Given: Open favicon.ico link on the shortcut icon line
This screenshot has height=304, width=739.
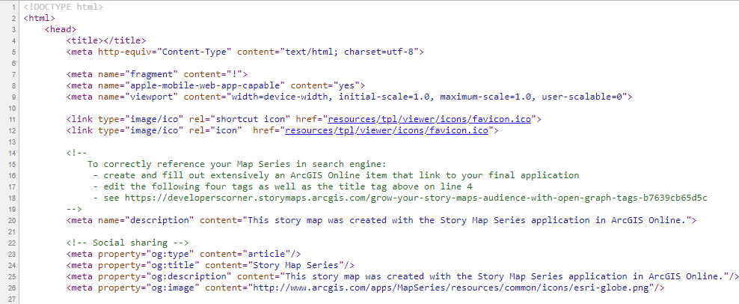Looking at the screenshot, I should coord(503,118).
